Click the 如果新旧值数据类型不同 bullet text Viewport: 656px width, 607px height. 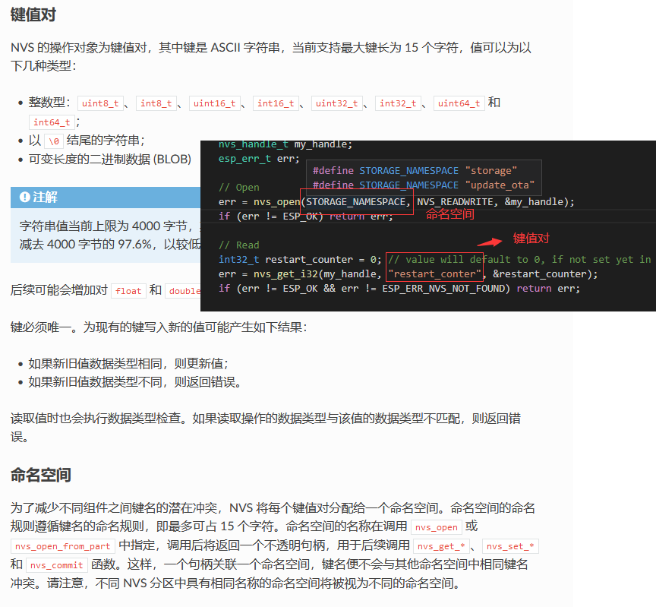point(134,382)
